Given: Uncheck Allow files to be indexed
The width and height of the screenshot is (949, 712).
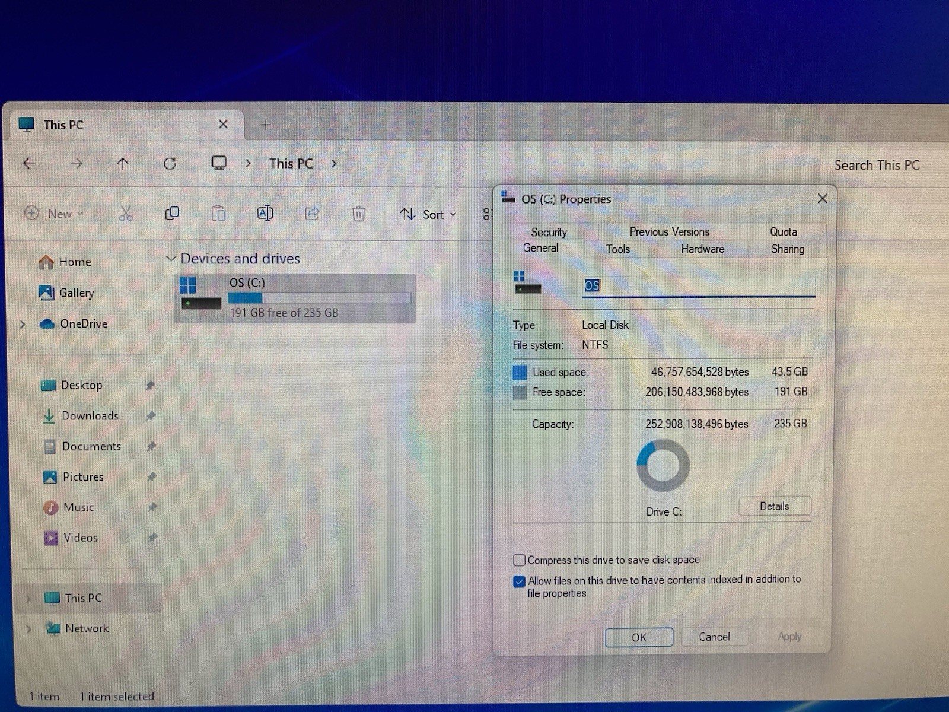Looking at the screenshot, I should (x=520, y=581).
